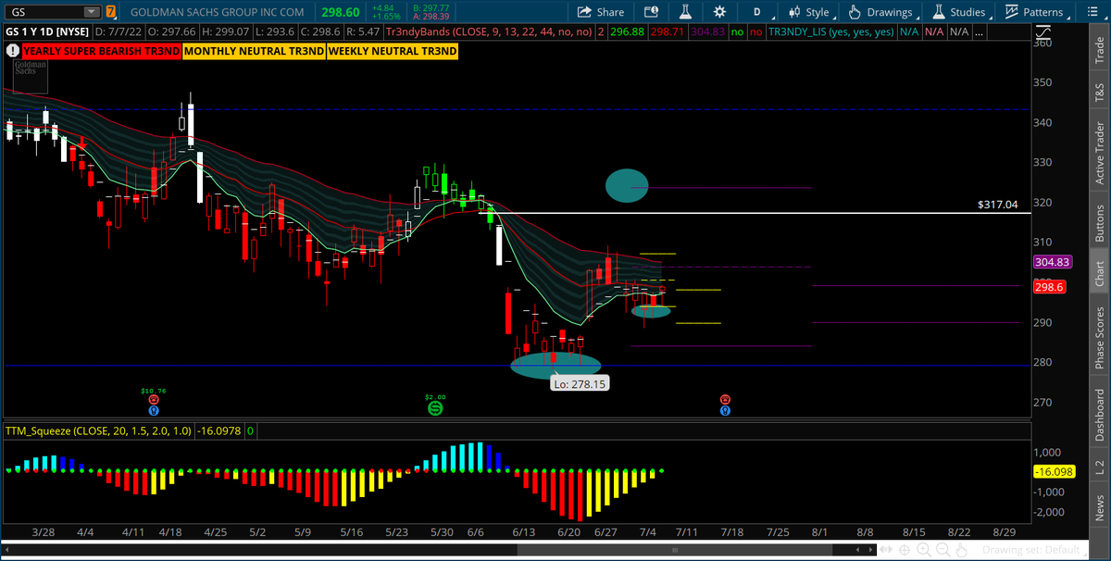1111x561 pixels.
Task: Click the time axis scroll left arrow
Action: coord(857,550)
